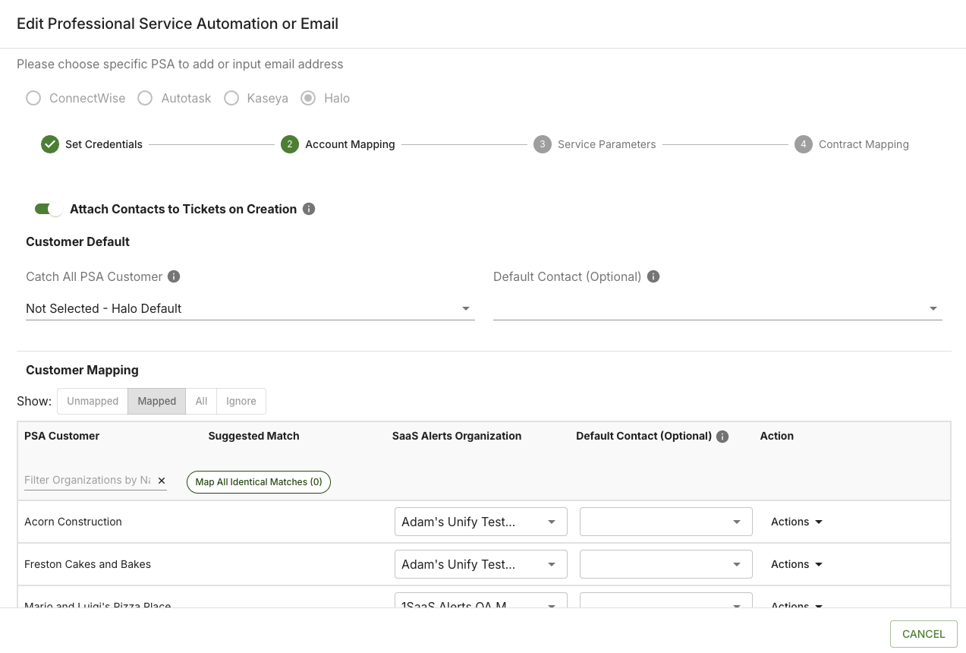The image size is (966, 653).
Task: Open the Catch All PSA Customer dropdown
Action: (250, 308)
